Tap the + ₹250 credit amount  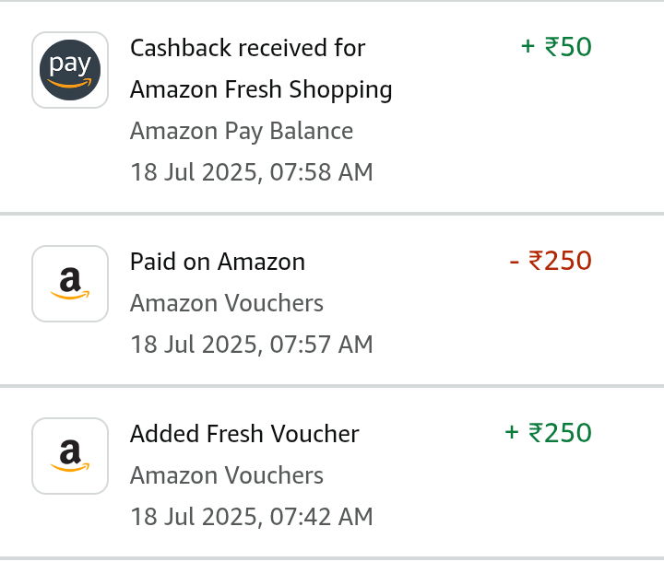click(548, 432)
